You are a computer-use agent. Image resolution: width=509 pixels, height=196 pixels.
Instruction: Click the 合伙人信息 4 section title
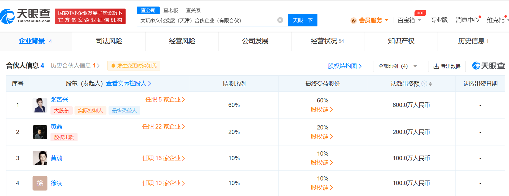coord(25,66)
